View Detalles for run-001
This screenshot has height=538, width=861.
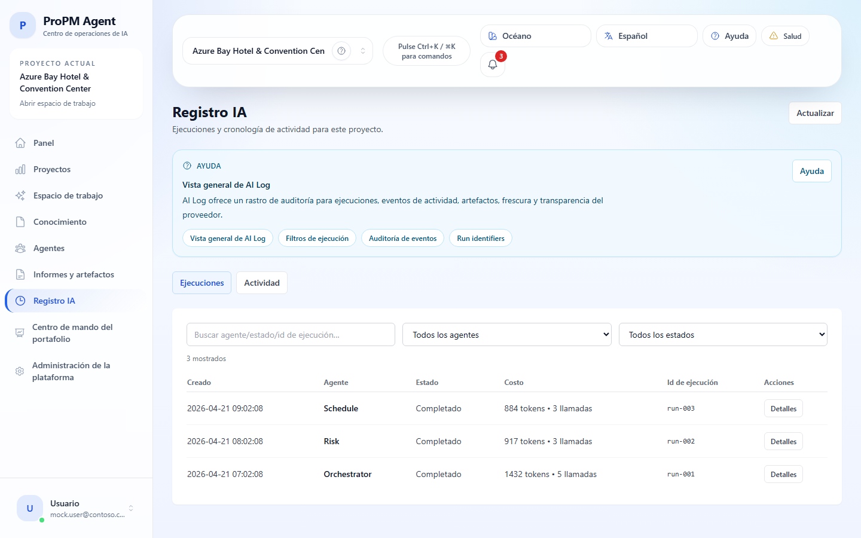point(783,474)
